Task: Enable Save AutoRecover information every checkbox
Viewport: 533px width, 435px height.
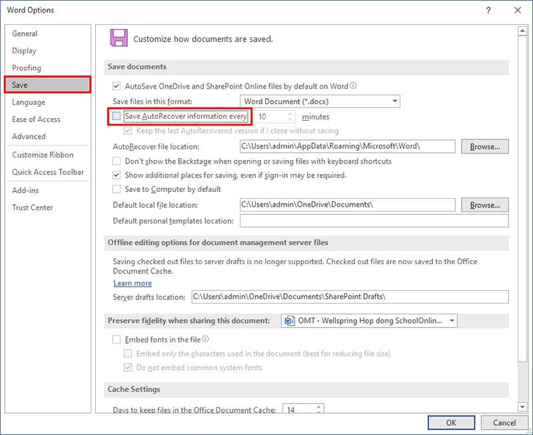Action: (x=116, y=116)
